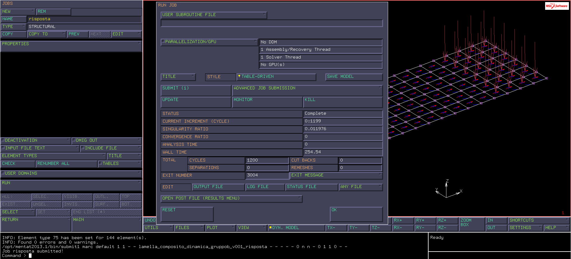
Task: Click the MSC Software logo
Action: 557,6
